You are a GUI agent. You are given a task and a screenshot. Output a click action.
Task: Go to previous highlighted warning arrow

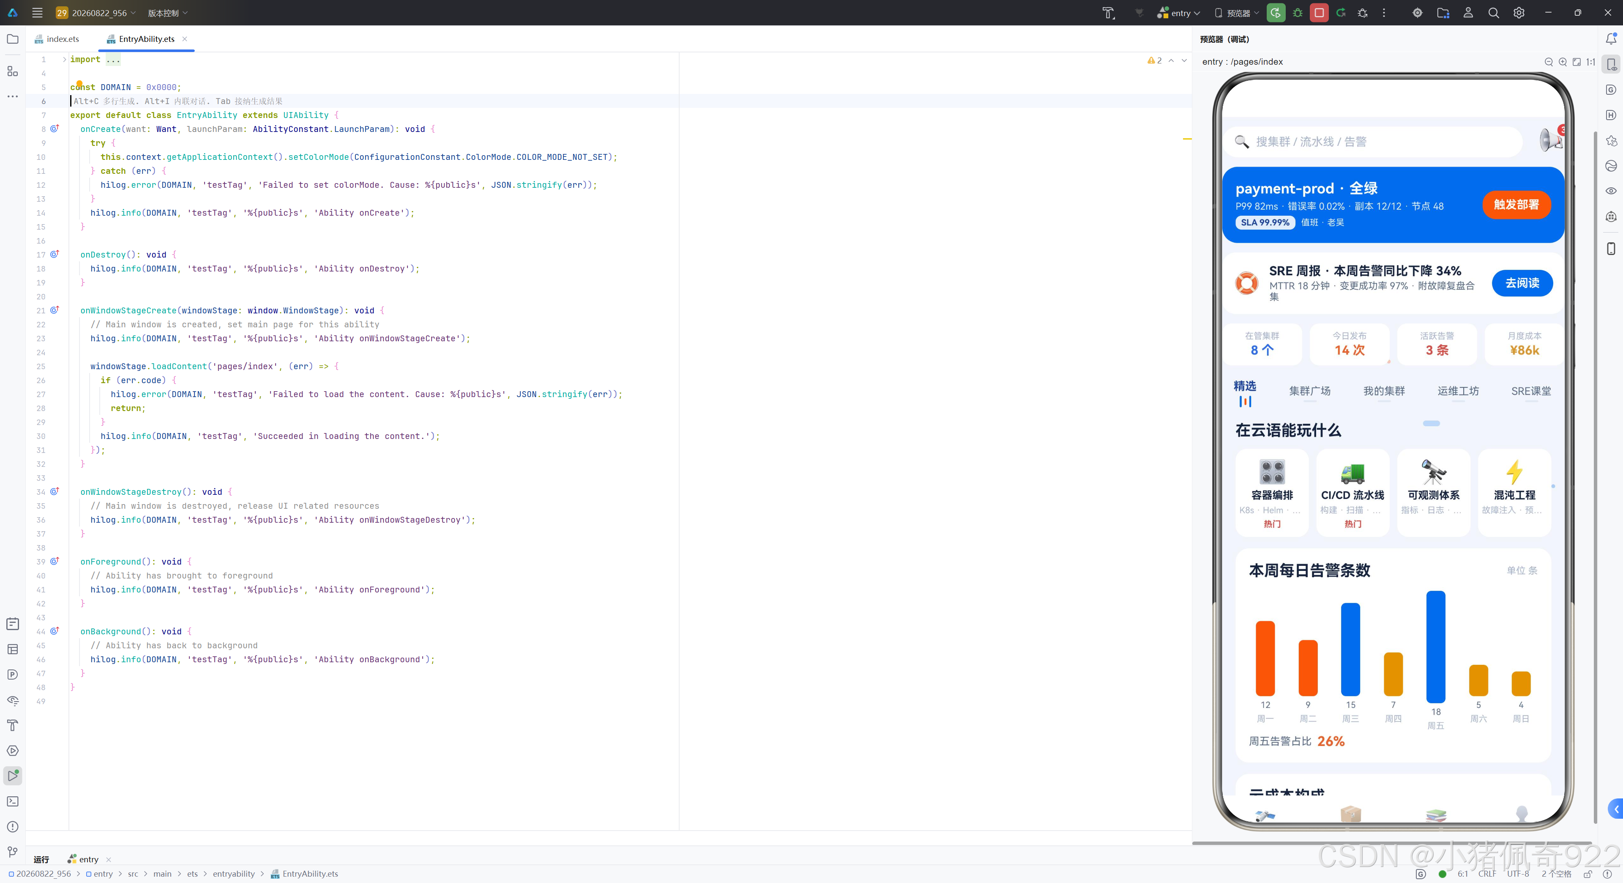[x=1171, y=60]
